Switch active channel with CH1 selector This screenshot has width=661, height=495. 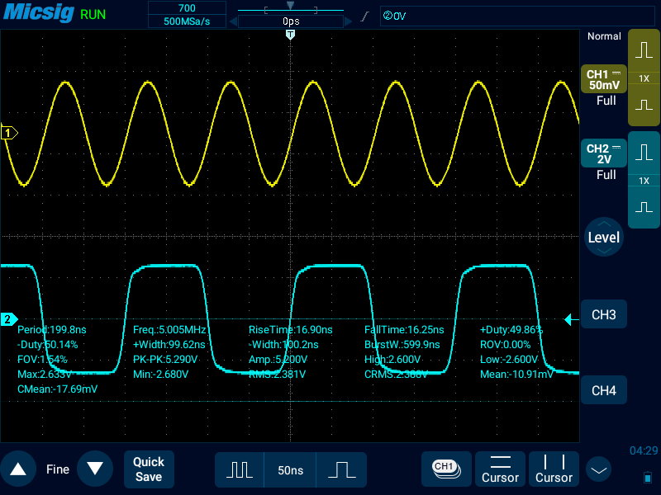tap(446, 469)
